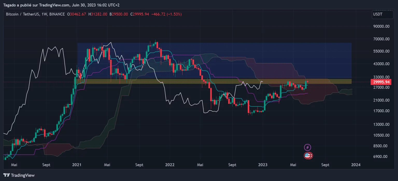This screenshot has height=181, width=398.
Task: Open the USDT currency selector
Action: [x=382, y=15]
